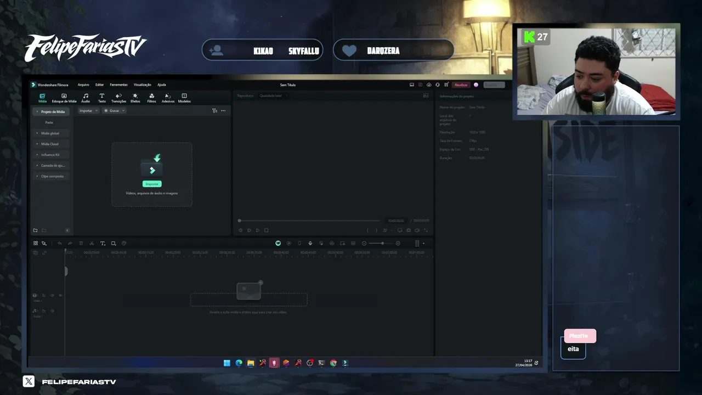The image size is (702, 395).
Task: Delete selected clip via trash icon
Action: click(x=81, y=243)
